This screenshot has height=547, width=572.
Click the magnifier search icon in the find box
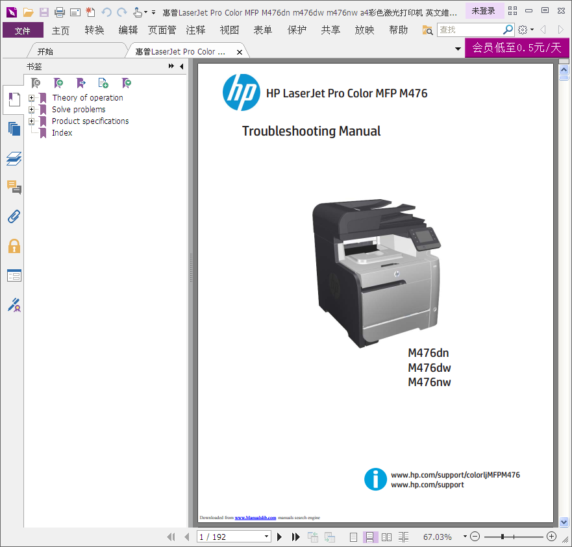pos(508,30)
